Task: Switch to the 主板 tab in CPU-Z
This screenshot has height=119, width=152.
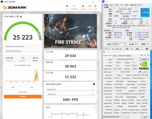Action: click(x=111, y=5)
